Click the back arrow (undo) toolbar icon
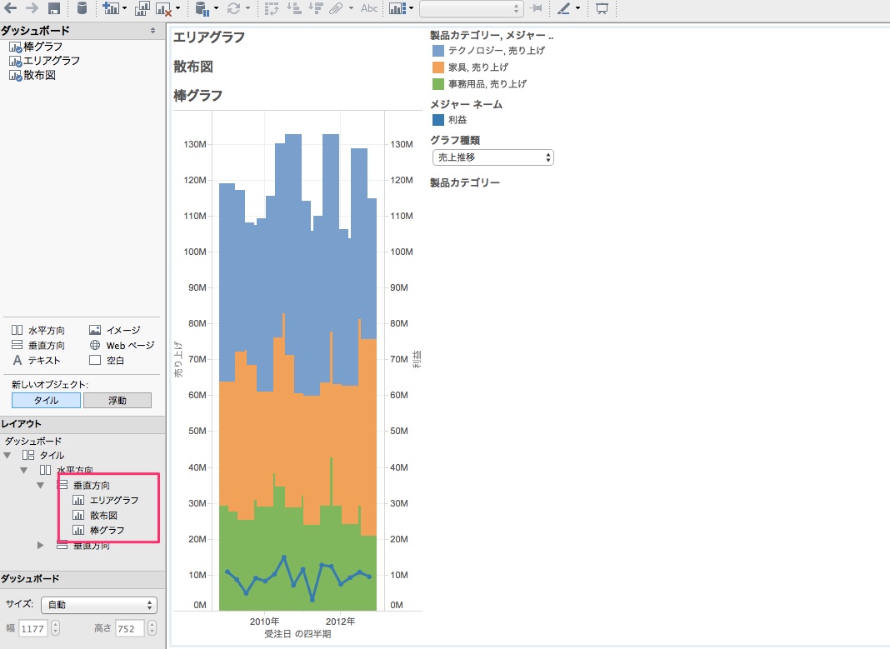 [x=10, y=8]
